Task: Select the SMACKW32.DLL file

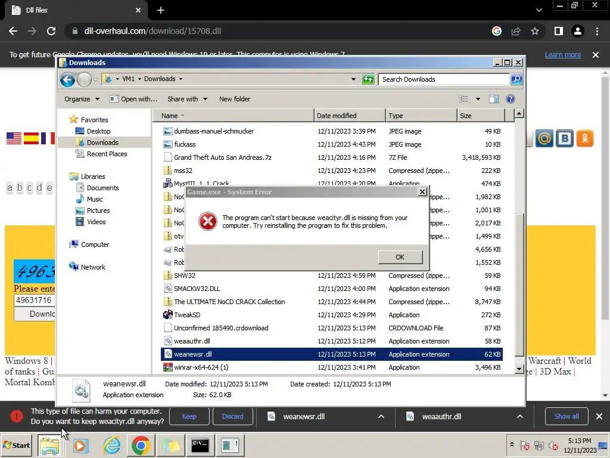Action: pos(331,289)
